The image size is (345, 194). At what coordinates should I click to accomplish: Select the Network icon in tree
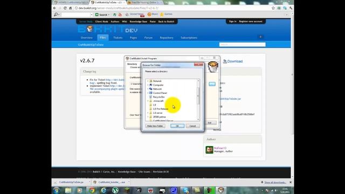coord(151,89)
